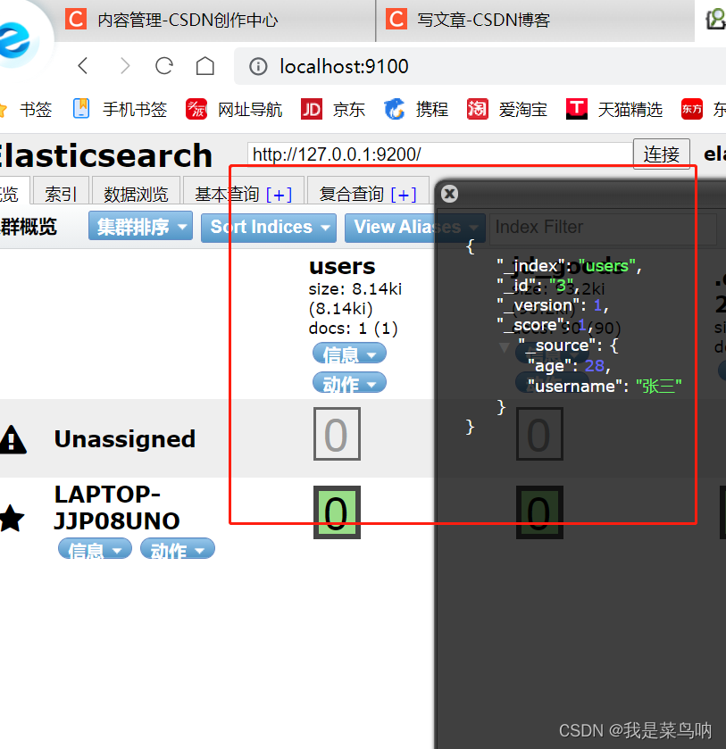Click the age value 28
This screenshot has width=726, height=749.
click(595, 366)
